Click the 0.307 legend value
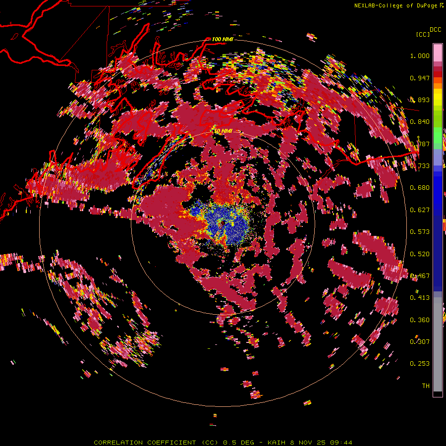 [x=420, y=342]
